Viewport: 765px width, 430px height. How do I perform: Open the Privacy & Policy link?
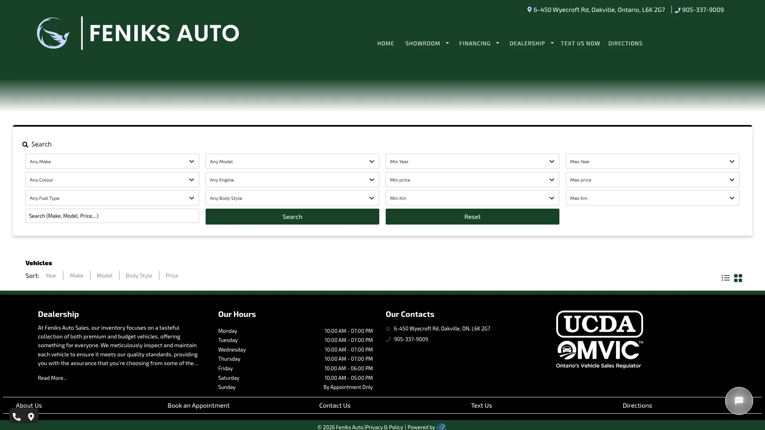coord(384,427)
